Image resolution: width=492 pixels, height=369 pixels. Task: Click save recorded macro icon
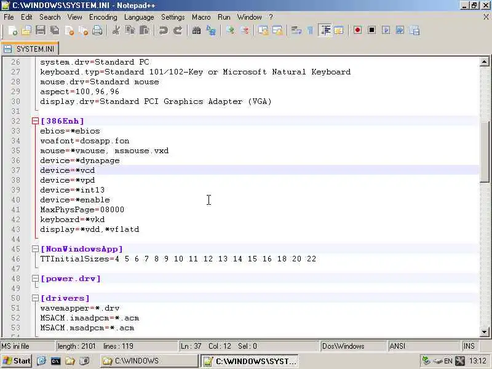coord(415,30)
